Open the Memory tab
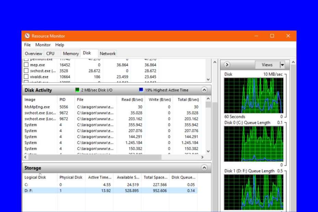318x212 pixels. (x=71, y=53)
